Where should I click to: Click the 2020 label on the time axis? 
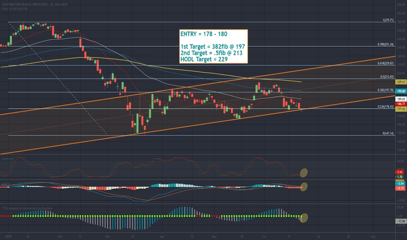(9, 237)
